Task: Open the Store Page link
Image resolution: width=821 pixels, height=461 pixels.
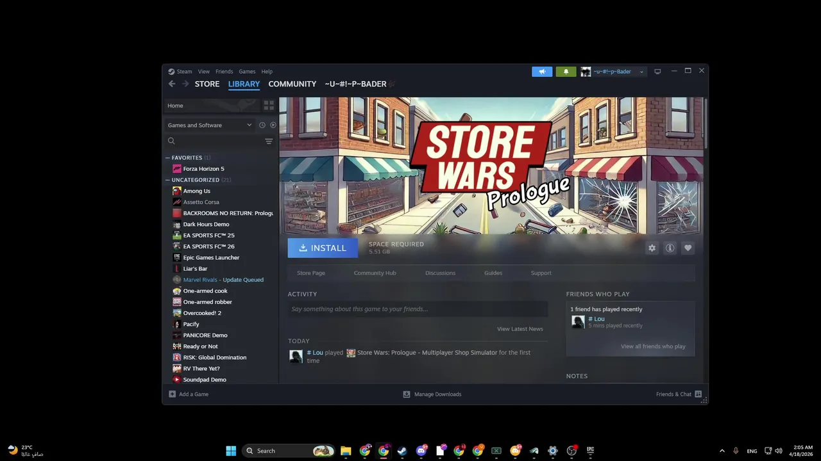Action: point(311,273)
